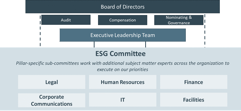Image resolution: width=241 pixels, height=111 pixels.
Task: Select the Facilities sub-committee box
Action: click(x=193, y=100)
